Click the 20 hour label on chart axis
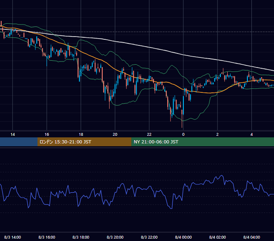Viewport: 274px width, 241px height. coord(115,135)
